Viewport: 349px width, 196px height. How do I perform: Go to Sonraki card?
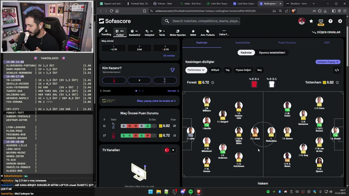pos(173,91)
